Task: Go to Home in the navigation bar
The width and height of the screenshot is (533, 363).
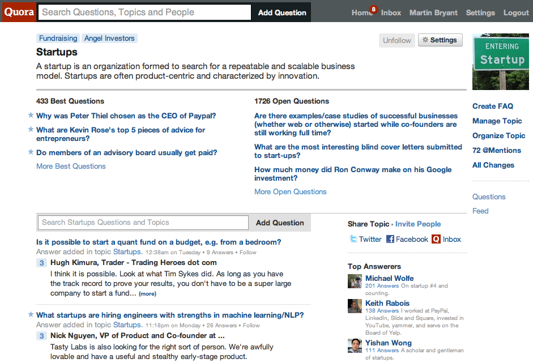Action: [x=361, y=13]
